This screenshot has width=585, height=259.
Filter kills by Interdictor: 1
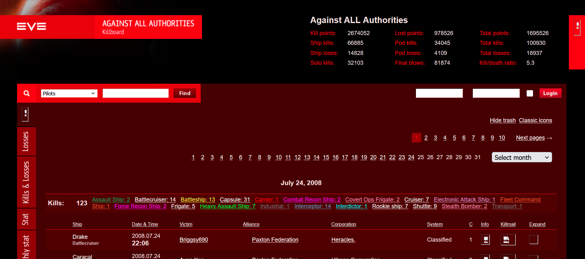point(351,206)
